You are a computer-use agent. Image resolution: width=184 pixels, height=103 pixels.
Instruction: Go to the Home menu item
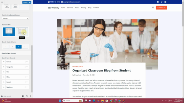pos(63,8)
